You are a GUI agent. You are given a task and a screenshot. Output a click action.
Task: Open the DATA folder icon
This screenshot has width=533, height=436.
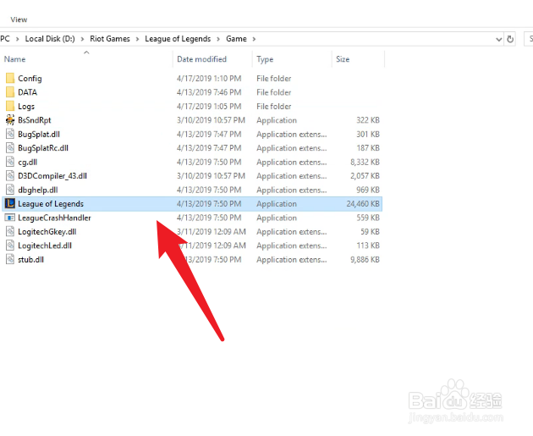(x=10, y=92)
